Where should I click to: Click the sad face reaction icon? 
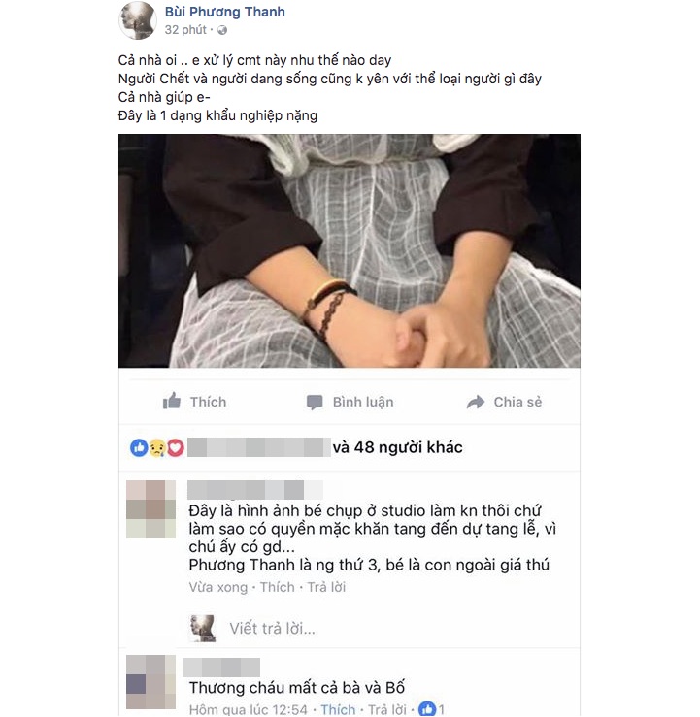157,447
